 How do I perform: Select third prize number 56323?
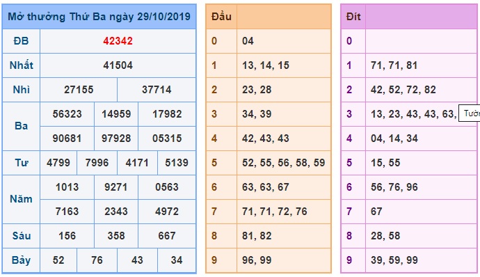[x=67, y=114]
